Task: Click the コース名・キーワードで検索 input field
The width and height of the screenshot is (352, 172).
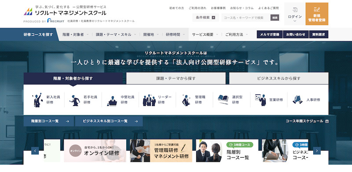Action: tap(246, 18)
